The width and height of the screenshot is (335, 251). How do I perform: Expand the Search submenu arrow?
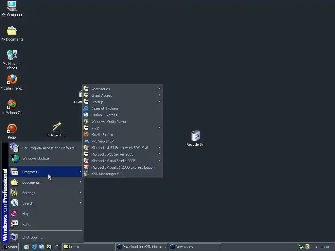tap(80, 203)
